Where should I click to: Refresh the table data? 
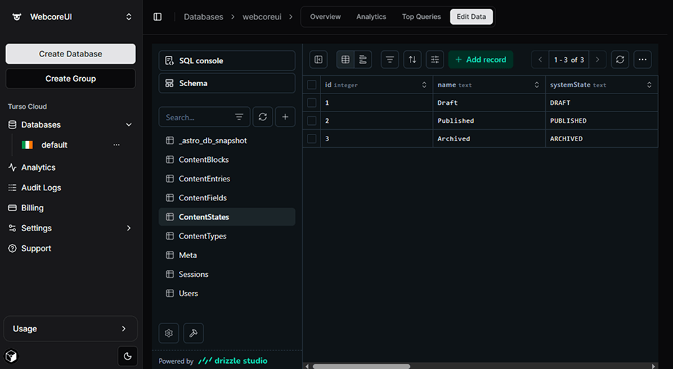pyautogui.click(x=621, y=60)
